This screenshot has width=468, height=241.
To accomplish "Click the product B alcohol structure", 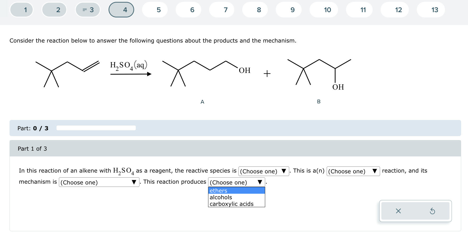I will coord(319,75).
